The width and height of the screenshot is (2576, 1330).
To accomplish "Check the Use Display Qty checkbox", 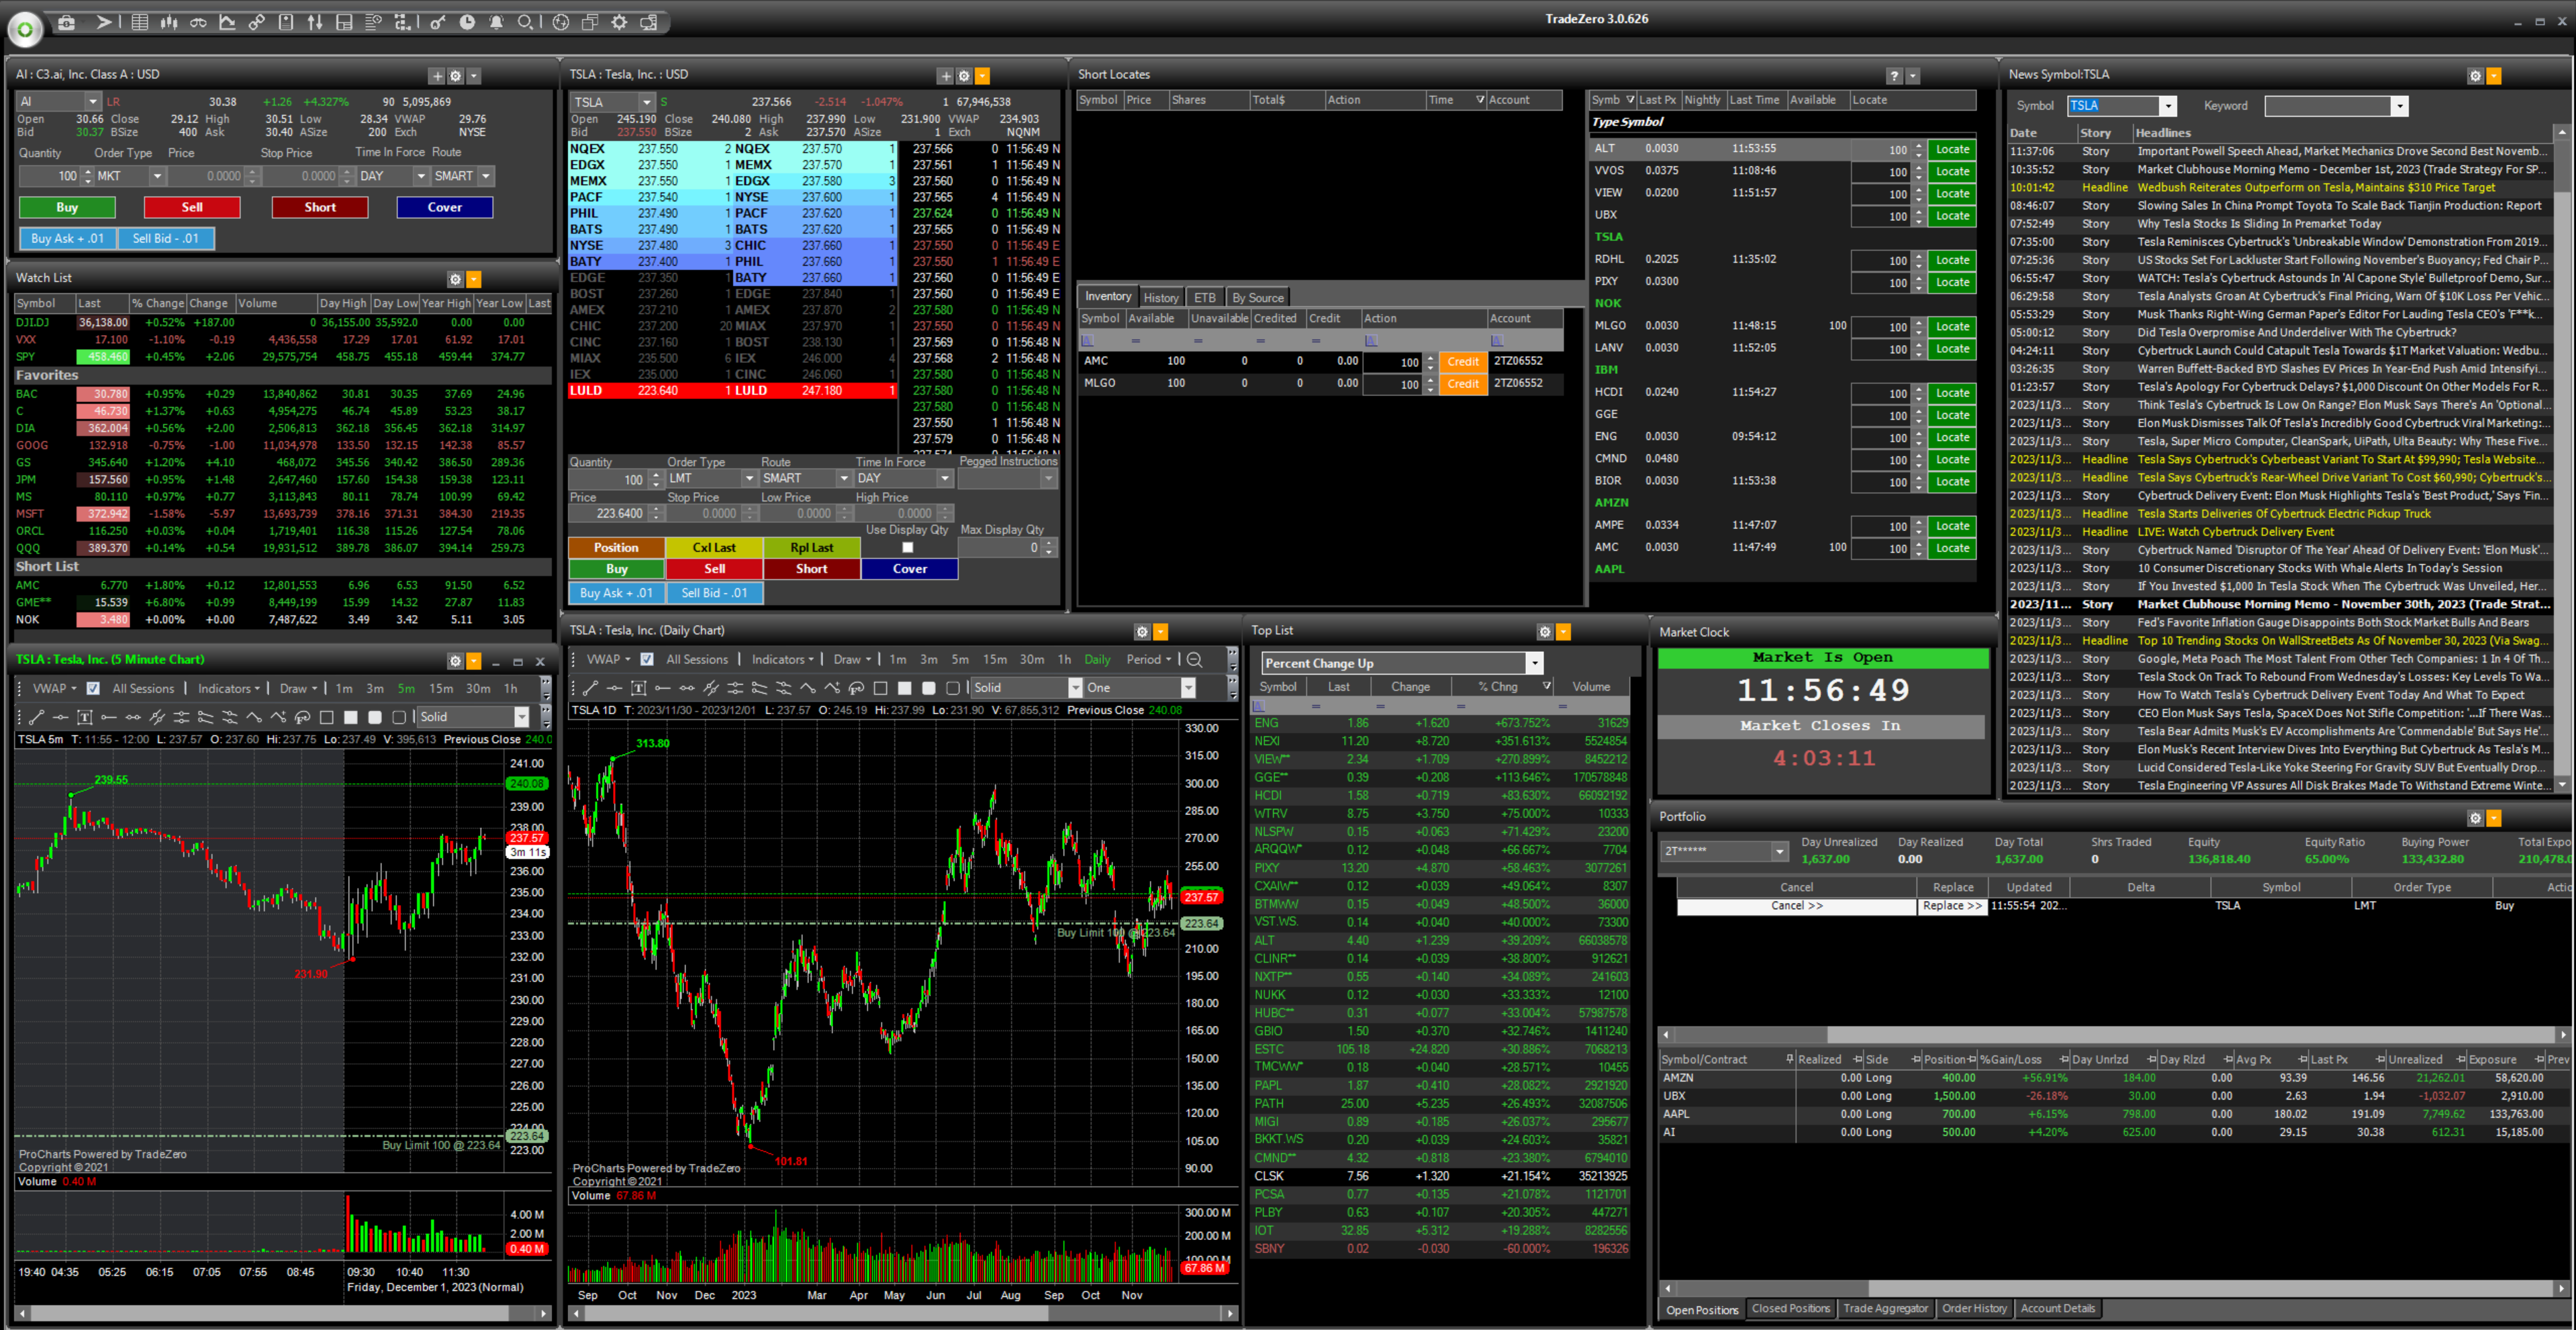I will pos(907,547).
